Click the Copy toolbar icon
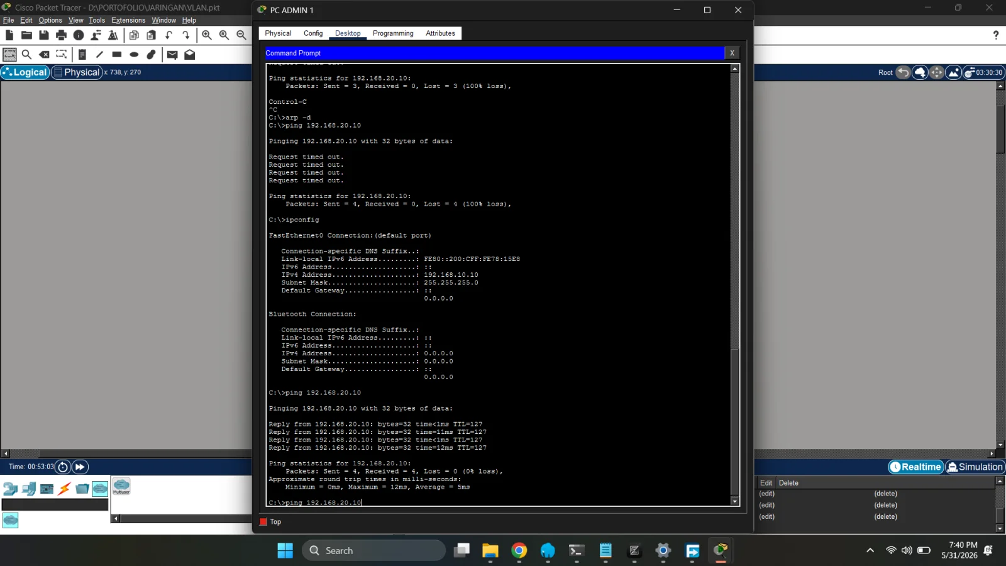 [134, 35]
